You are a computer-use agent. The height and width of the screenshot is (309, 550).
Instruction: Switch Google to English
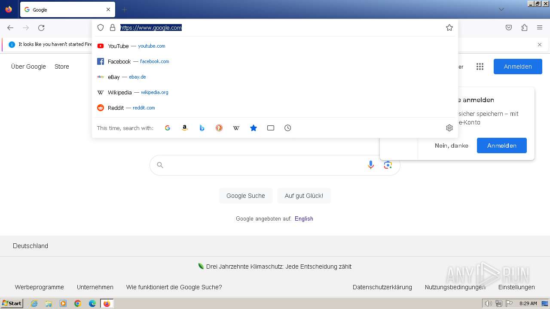(x=304, y=218)
